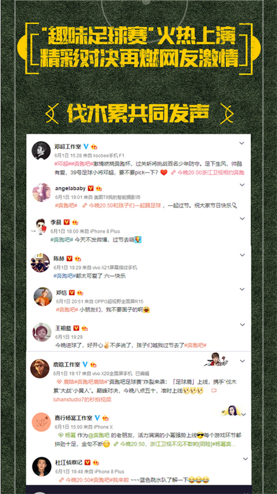Expand chevron menu on 邓超工作室 post
The image size is (277, 494).
pyautogui.click(x=242, y=143)
